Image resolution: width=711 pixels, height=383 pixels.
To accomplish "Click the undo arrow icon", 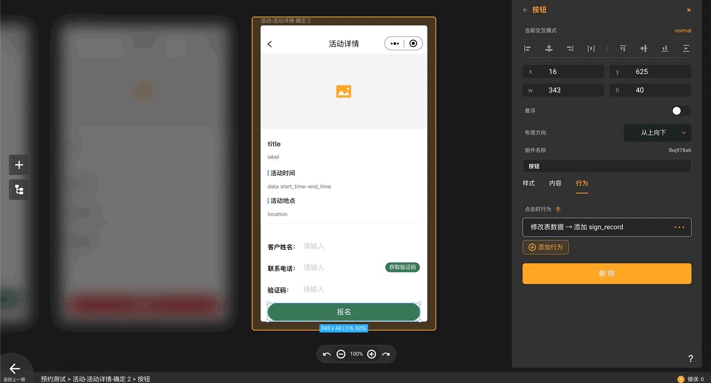I will tap(326, 354).
